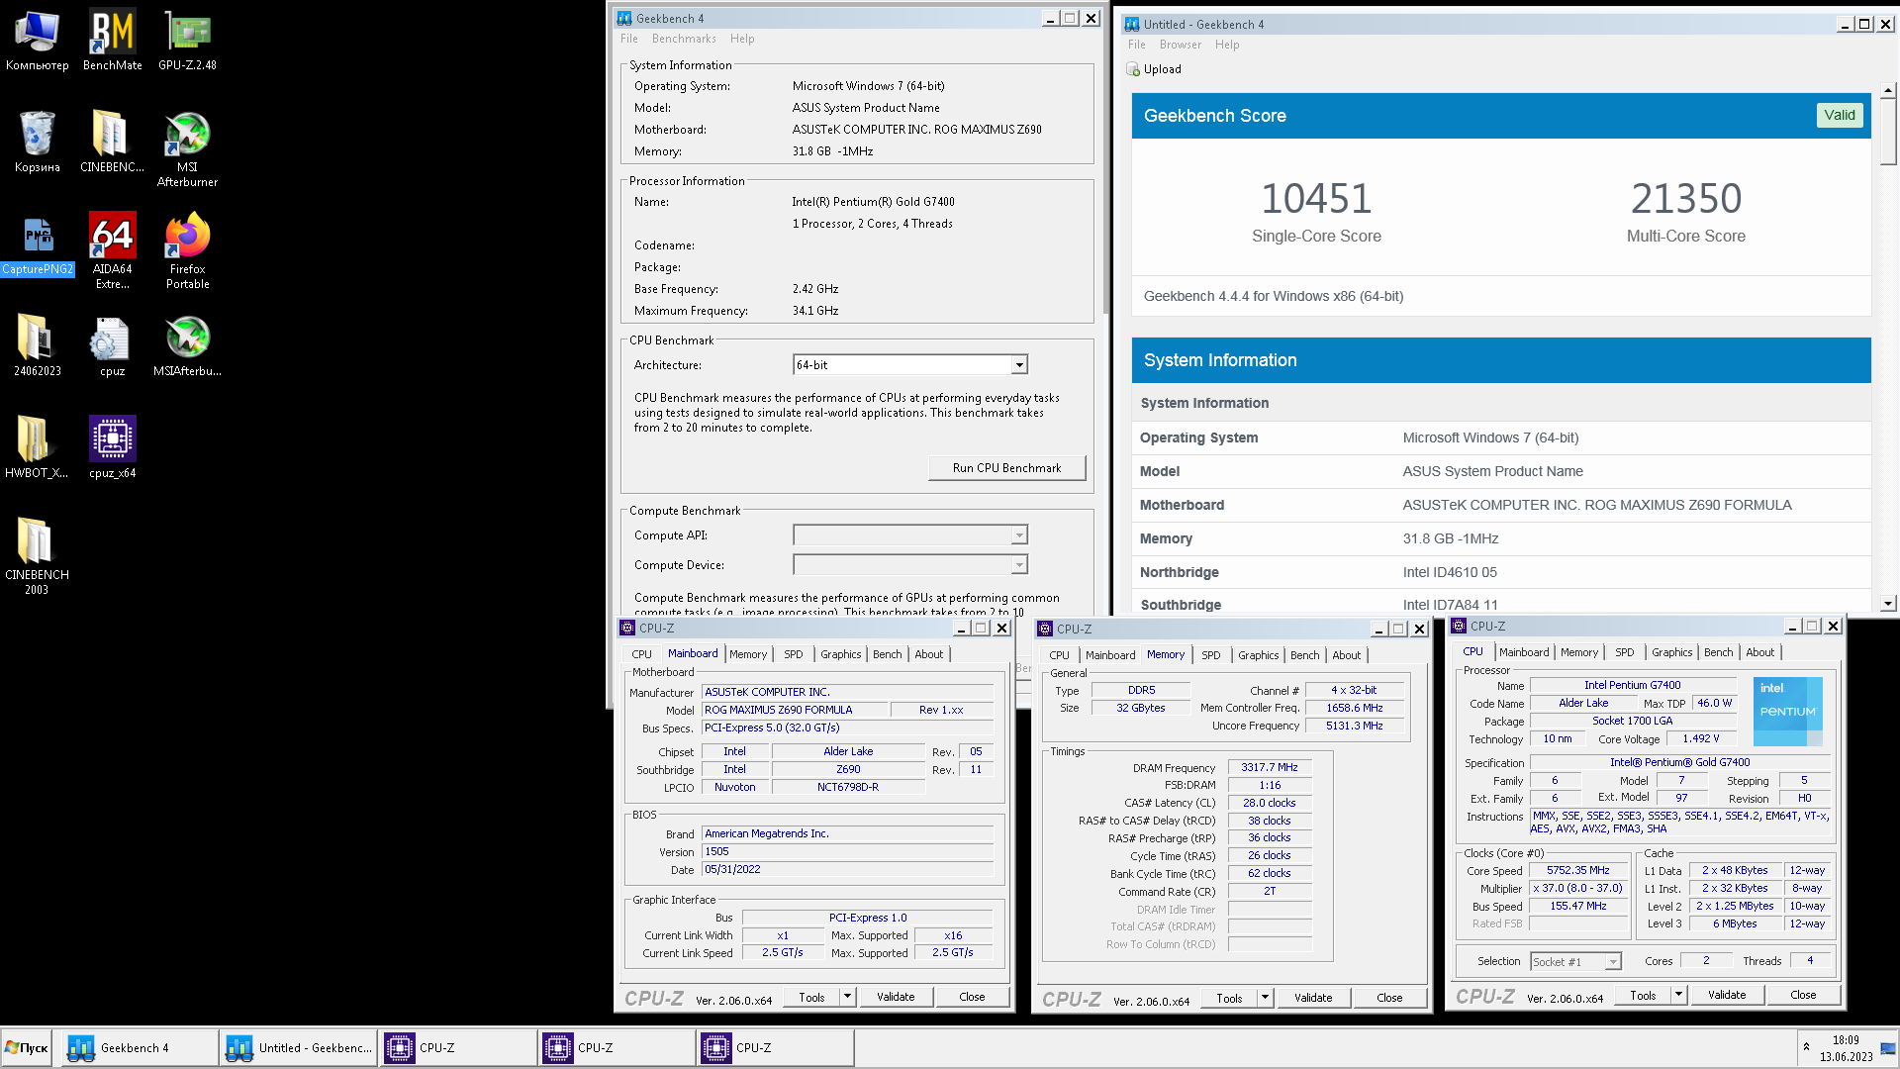This screenshot has height=1069, width=1900.
Task: Launch Firefox Portable desktop shortcut
Action: (187, 250)
